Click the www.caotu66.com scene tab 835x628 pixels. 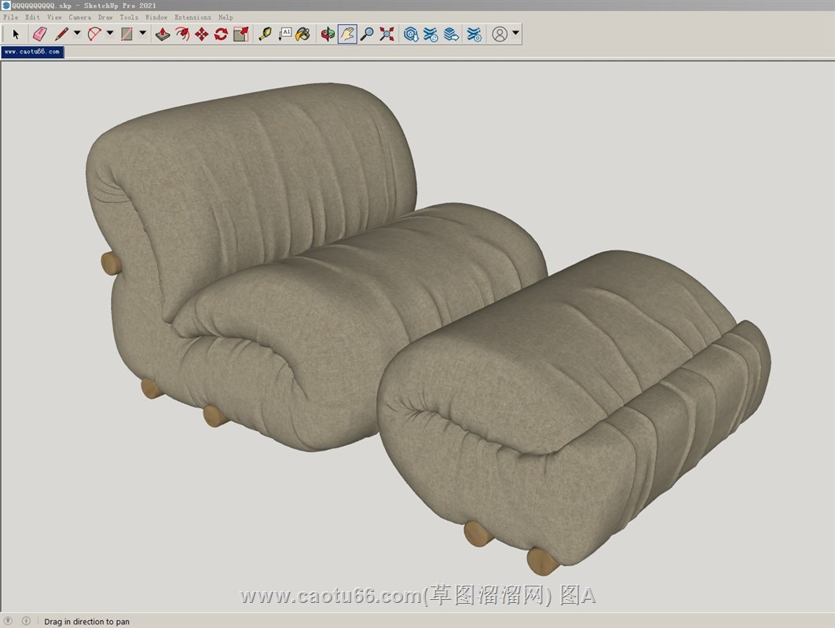pos(31,52)
